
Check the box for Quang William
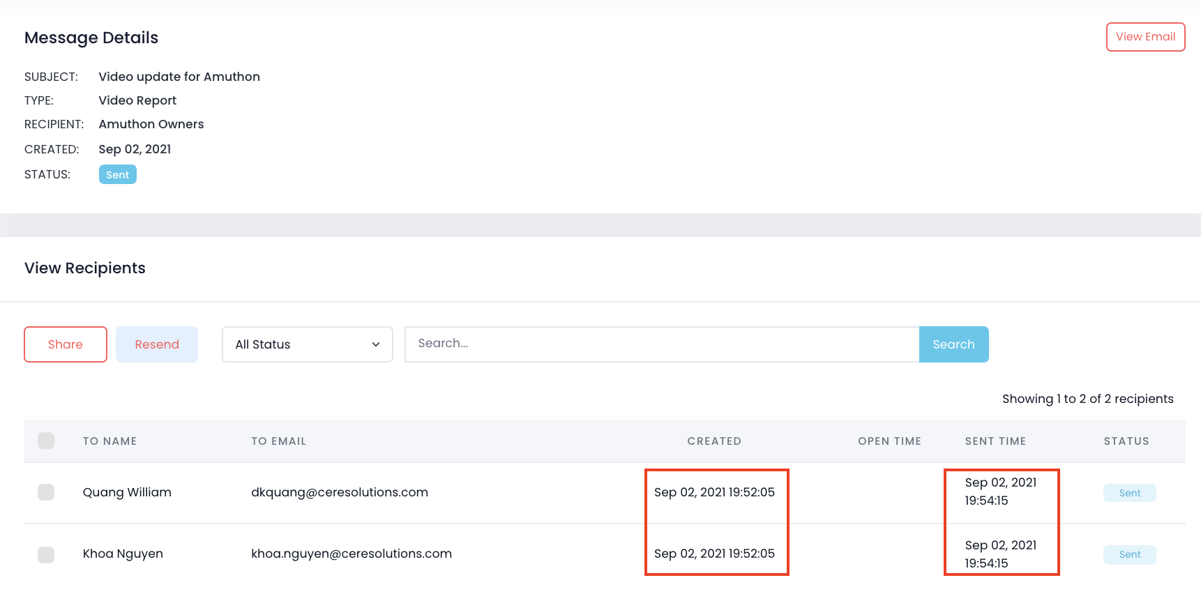point(46,492)
